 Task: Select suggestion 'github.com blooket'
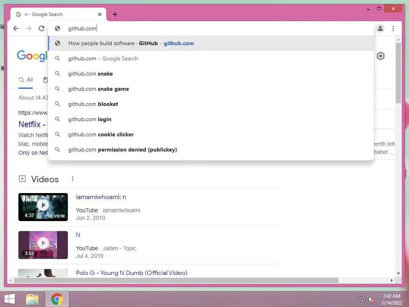(211, 104)
